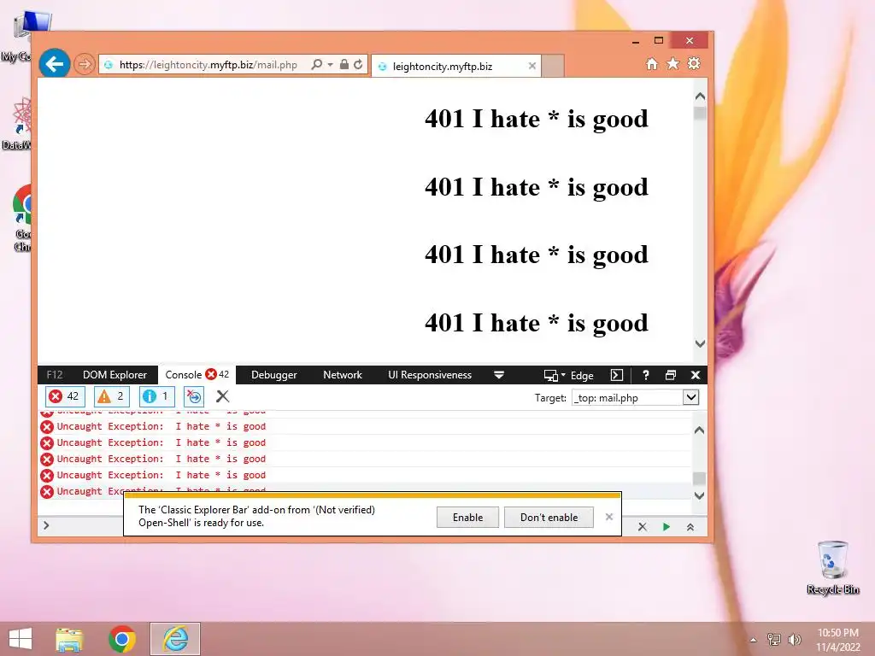The width and height of the screenshot is (875, 656).
Task: Click the page scrollbar down arrow
Action: click(700, 343)
